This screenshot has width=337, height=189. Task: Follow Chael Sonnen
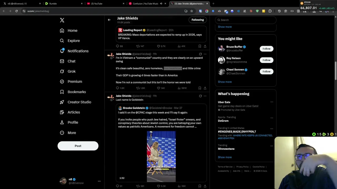click(266, 71)
